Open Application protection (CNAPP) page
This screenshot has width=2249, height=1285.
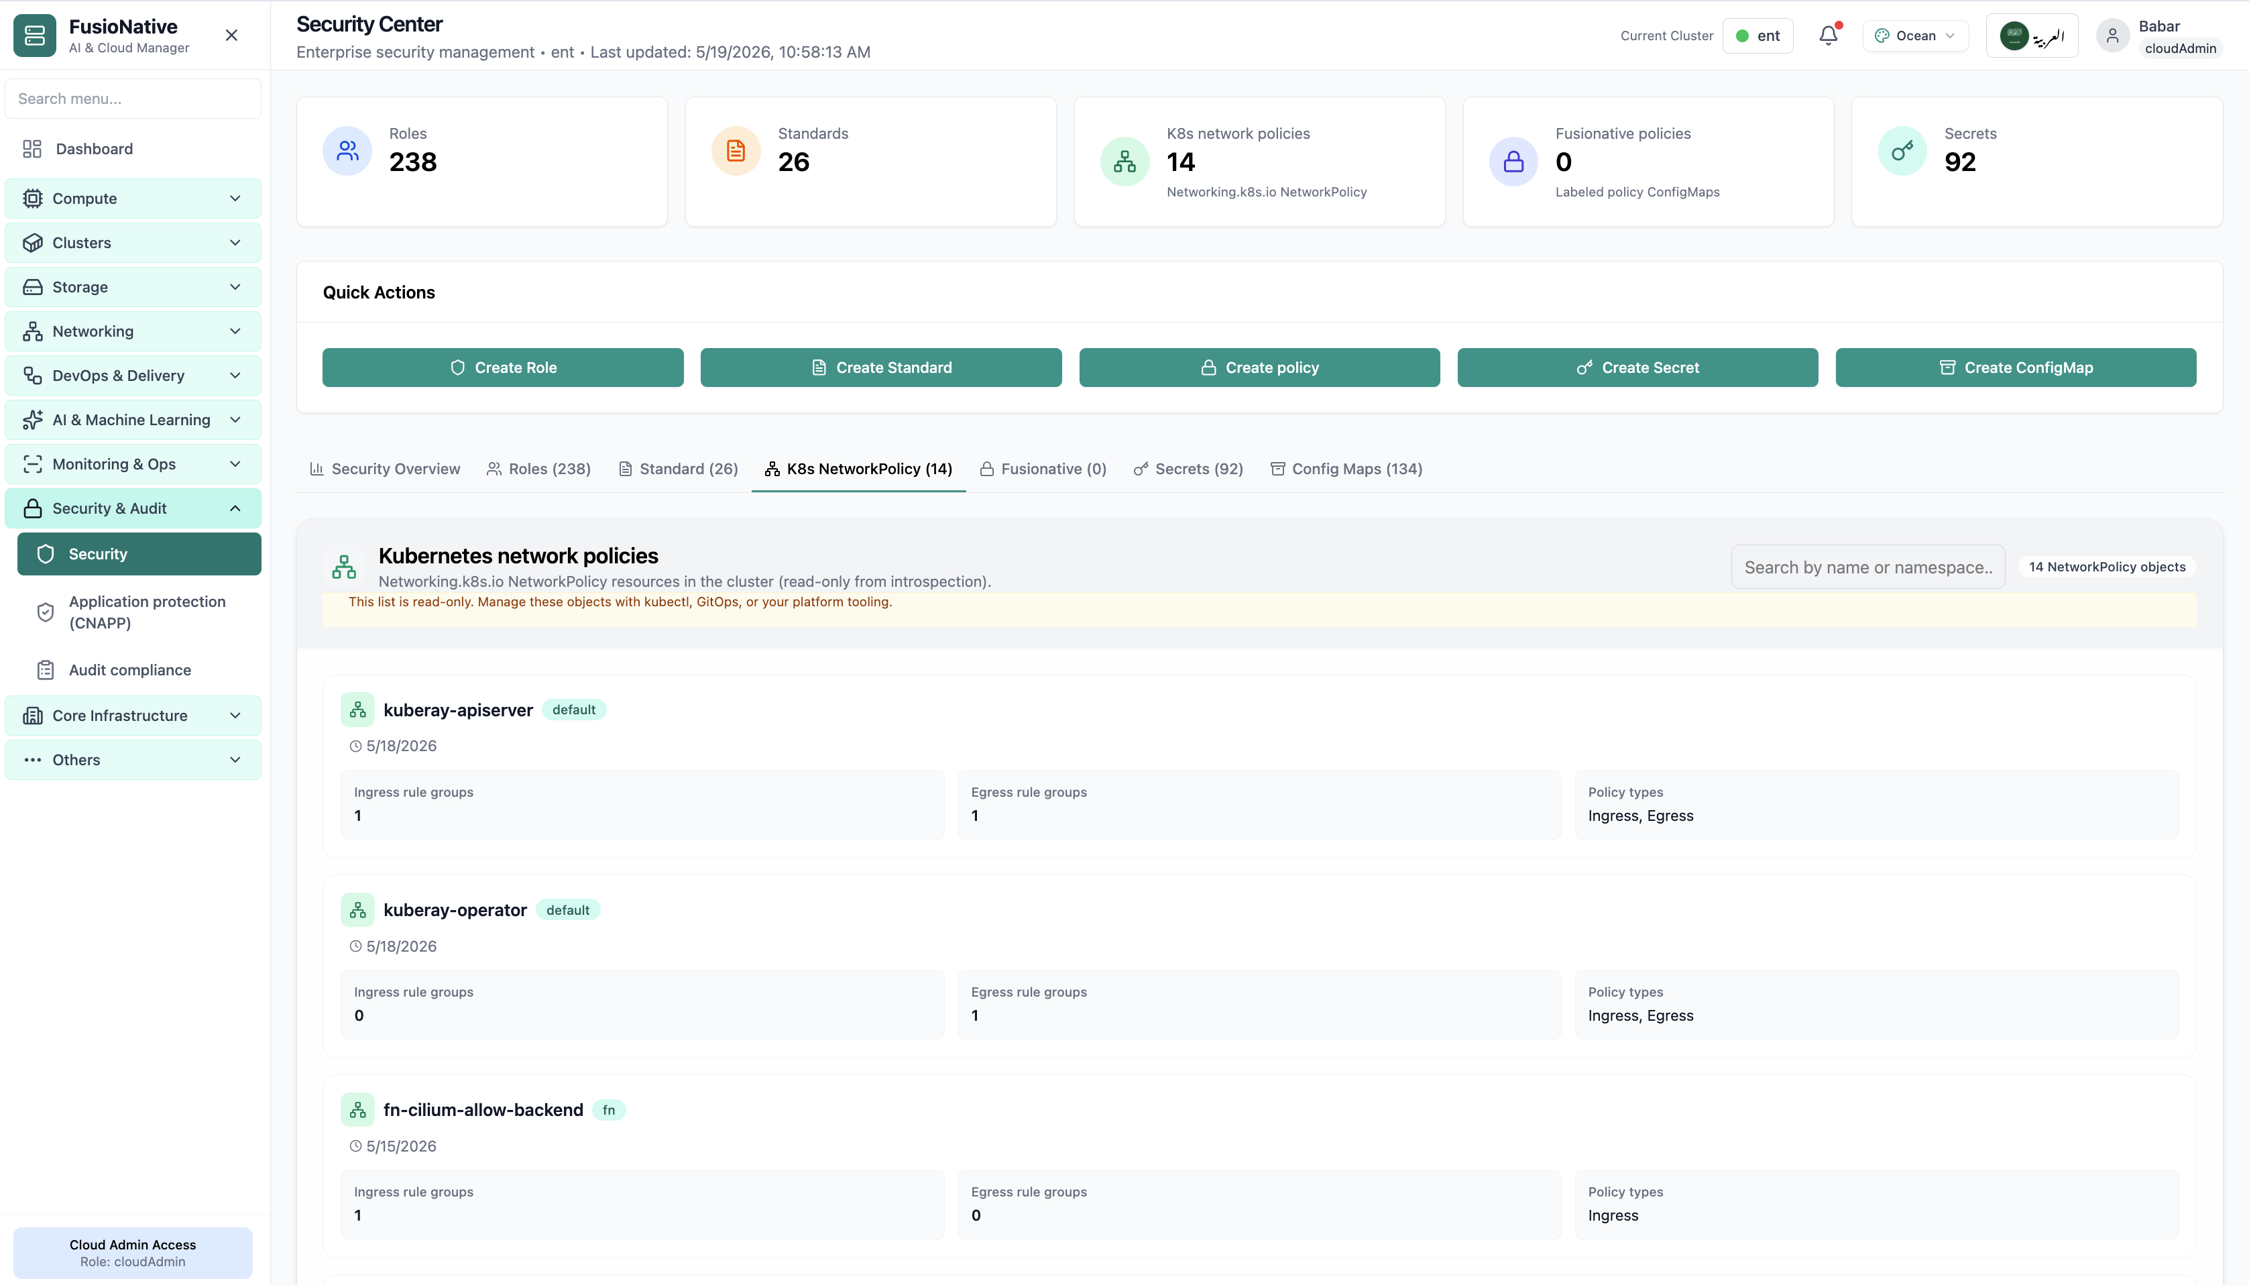tap(139, 612)
